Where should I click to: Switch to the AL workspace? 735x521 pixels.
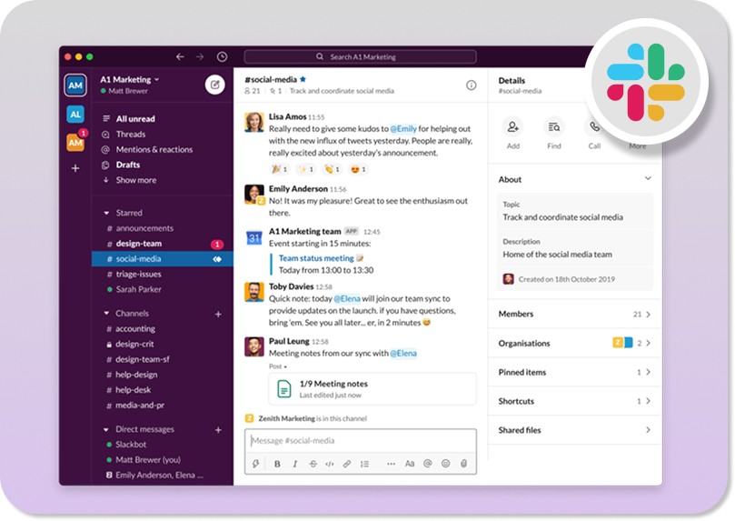75,114
